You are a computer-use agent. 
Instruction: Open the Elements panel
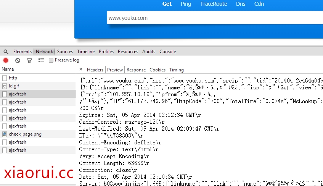(x=22, y=52)
